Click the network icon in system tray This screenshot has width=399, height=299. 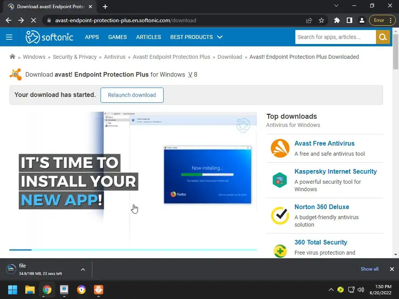pyautogui.click(x=351, y=290)
